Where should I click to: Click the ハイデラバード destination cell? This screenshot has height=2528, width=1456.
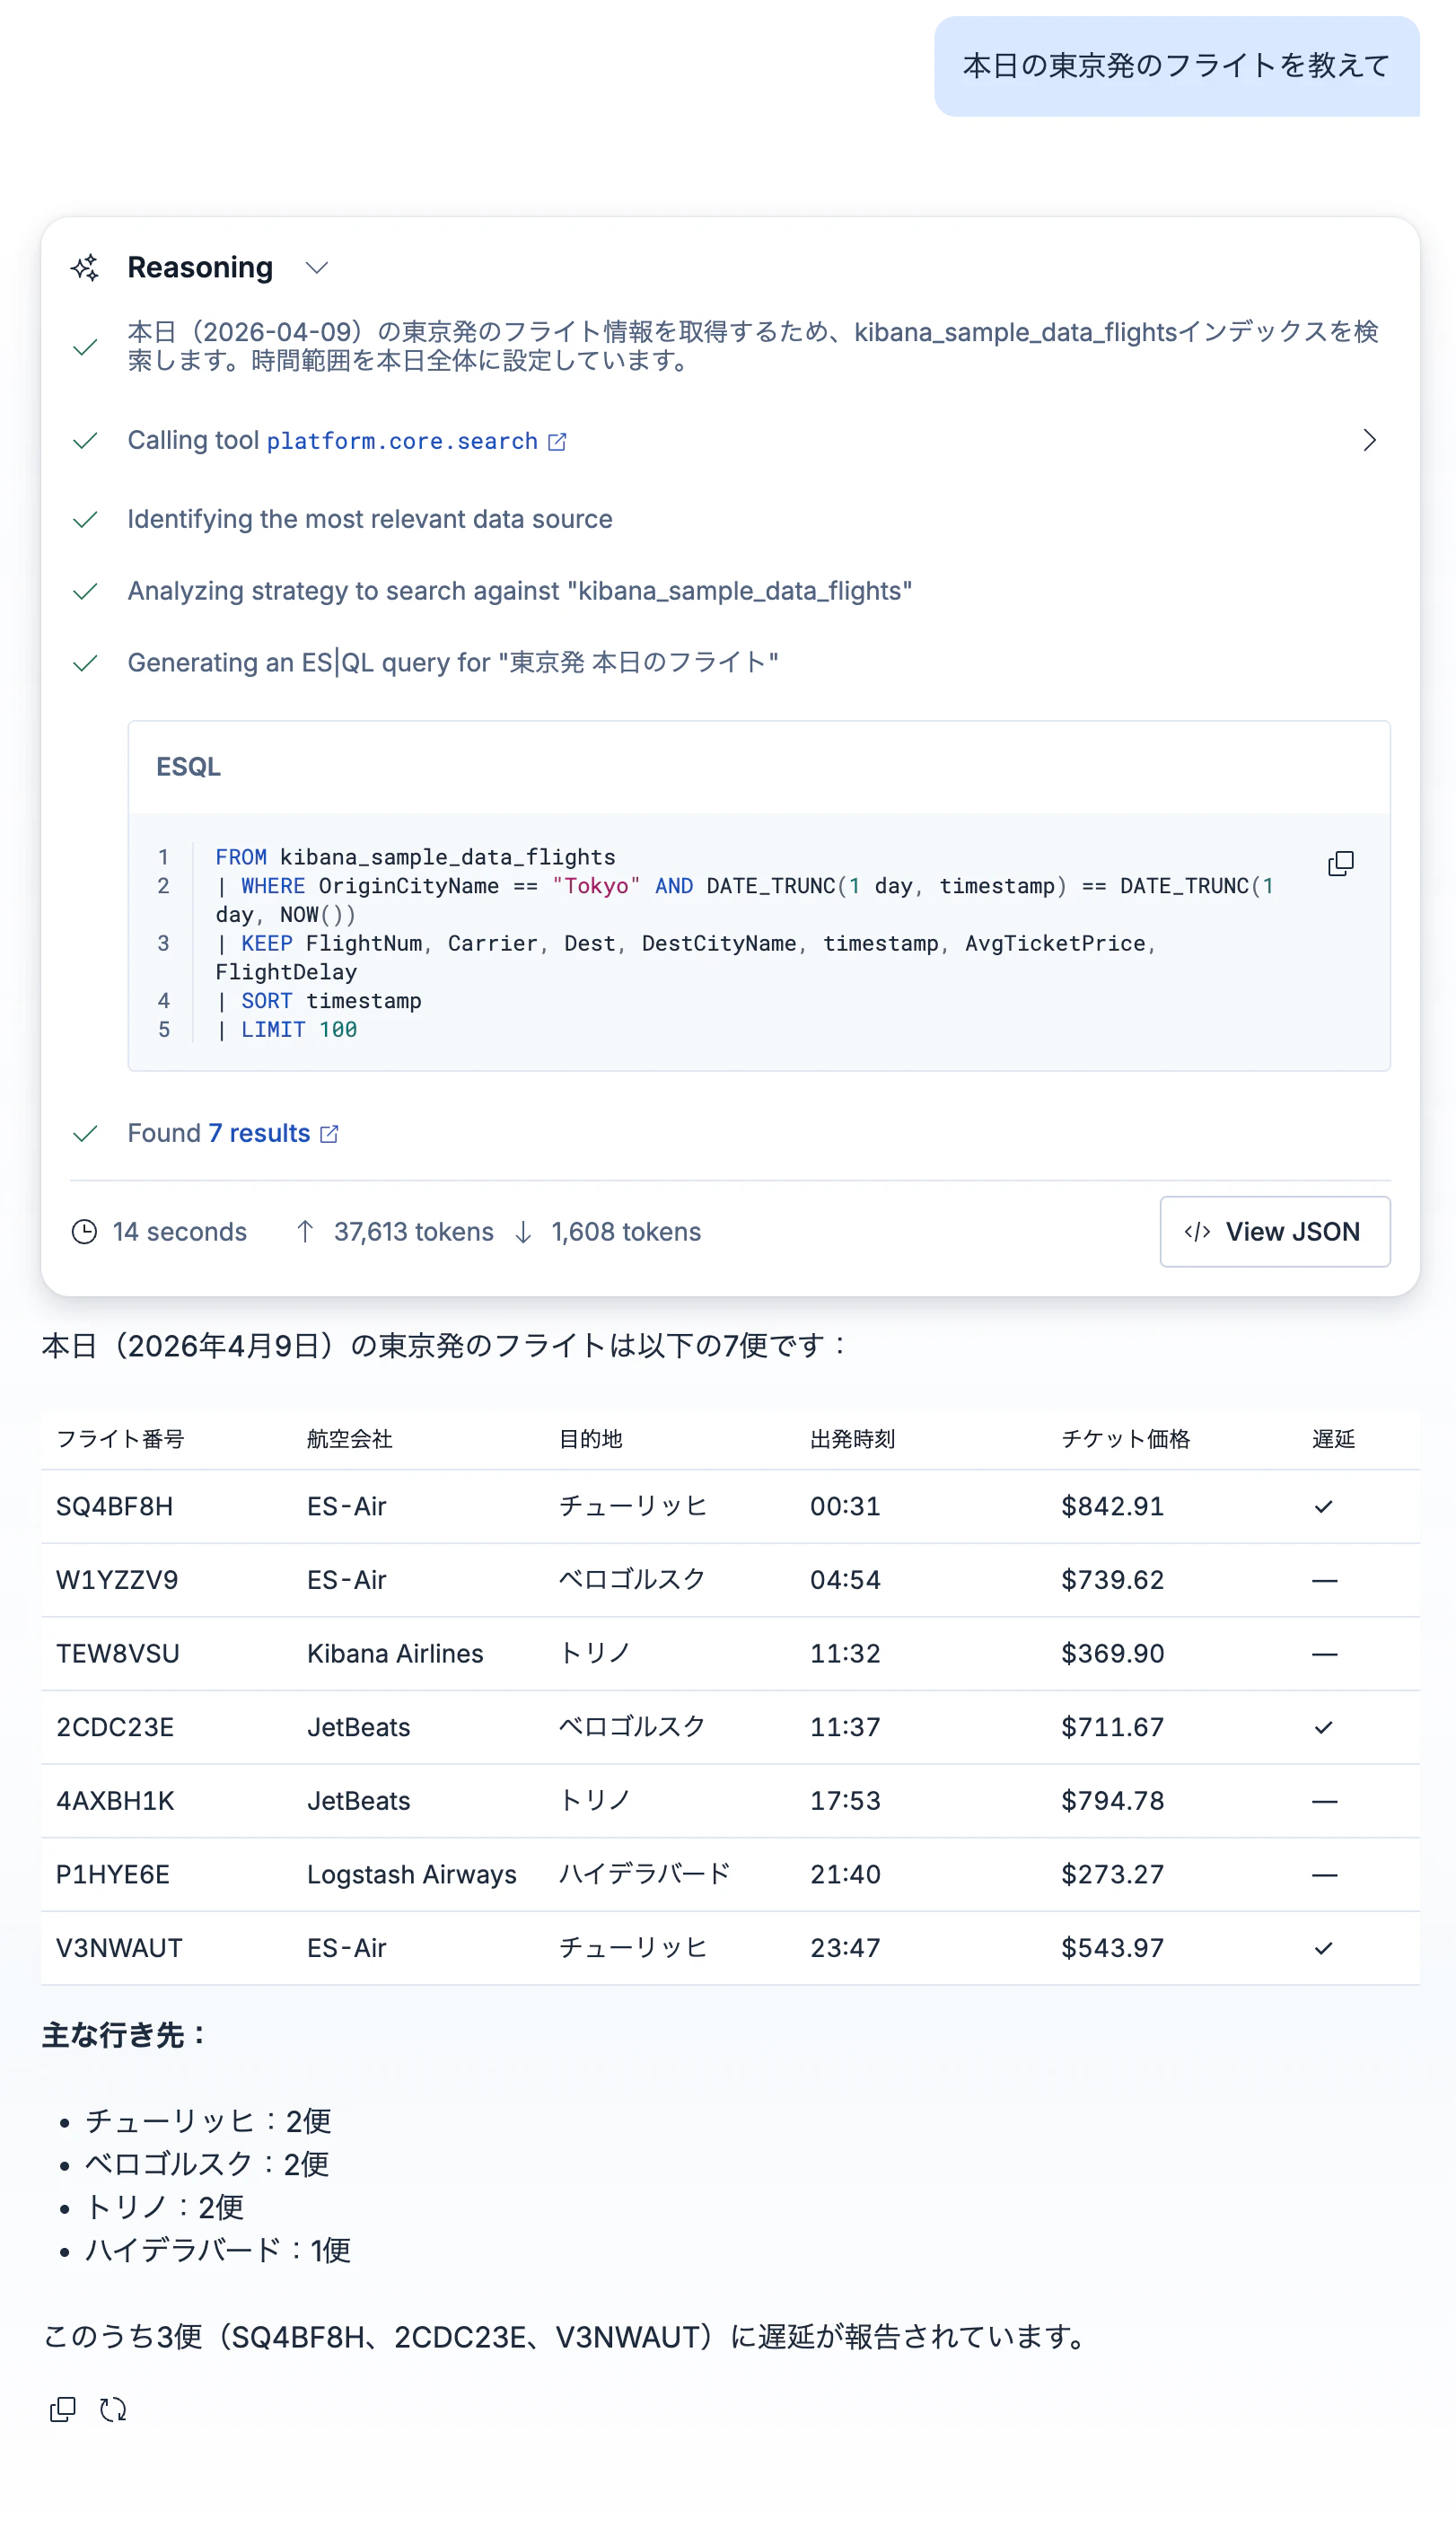click(x=645, y=1875)
